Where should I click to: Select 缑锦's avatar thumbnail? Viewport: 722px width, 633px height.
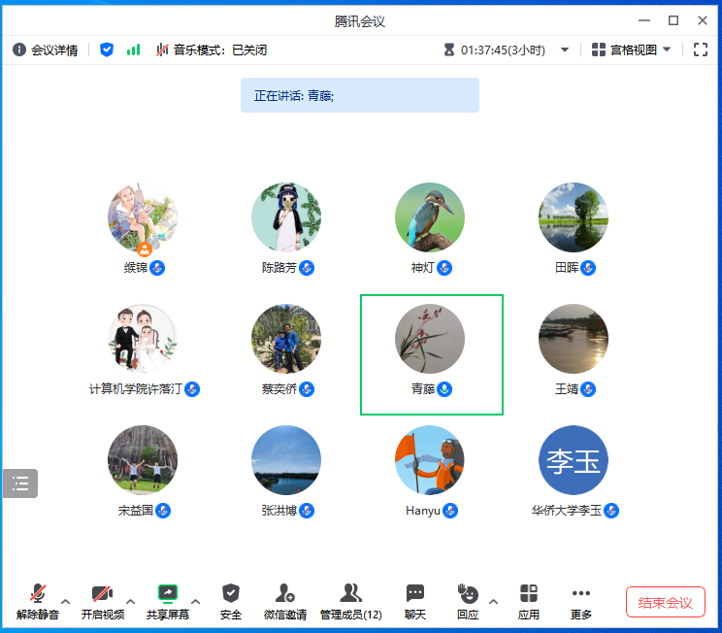tap(143, 217)
